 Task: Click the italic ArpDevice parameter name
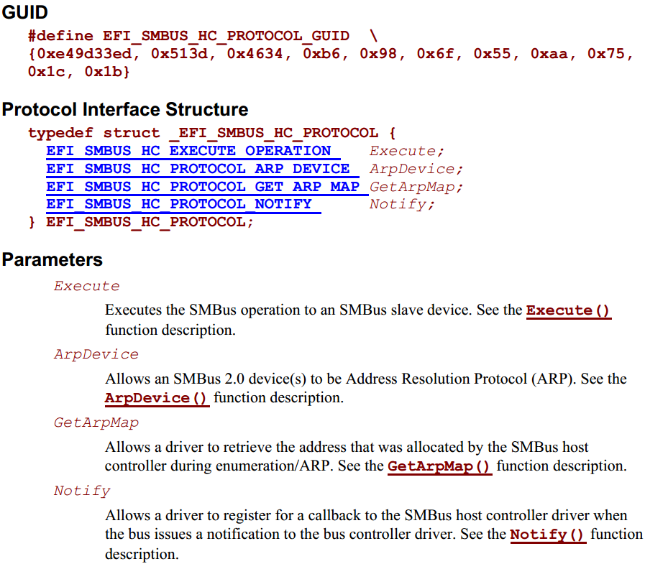coord(96,354)
